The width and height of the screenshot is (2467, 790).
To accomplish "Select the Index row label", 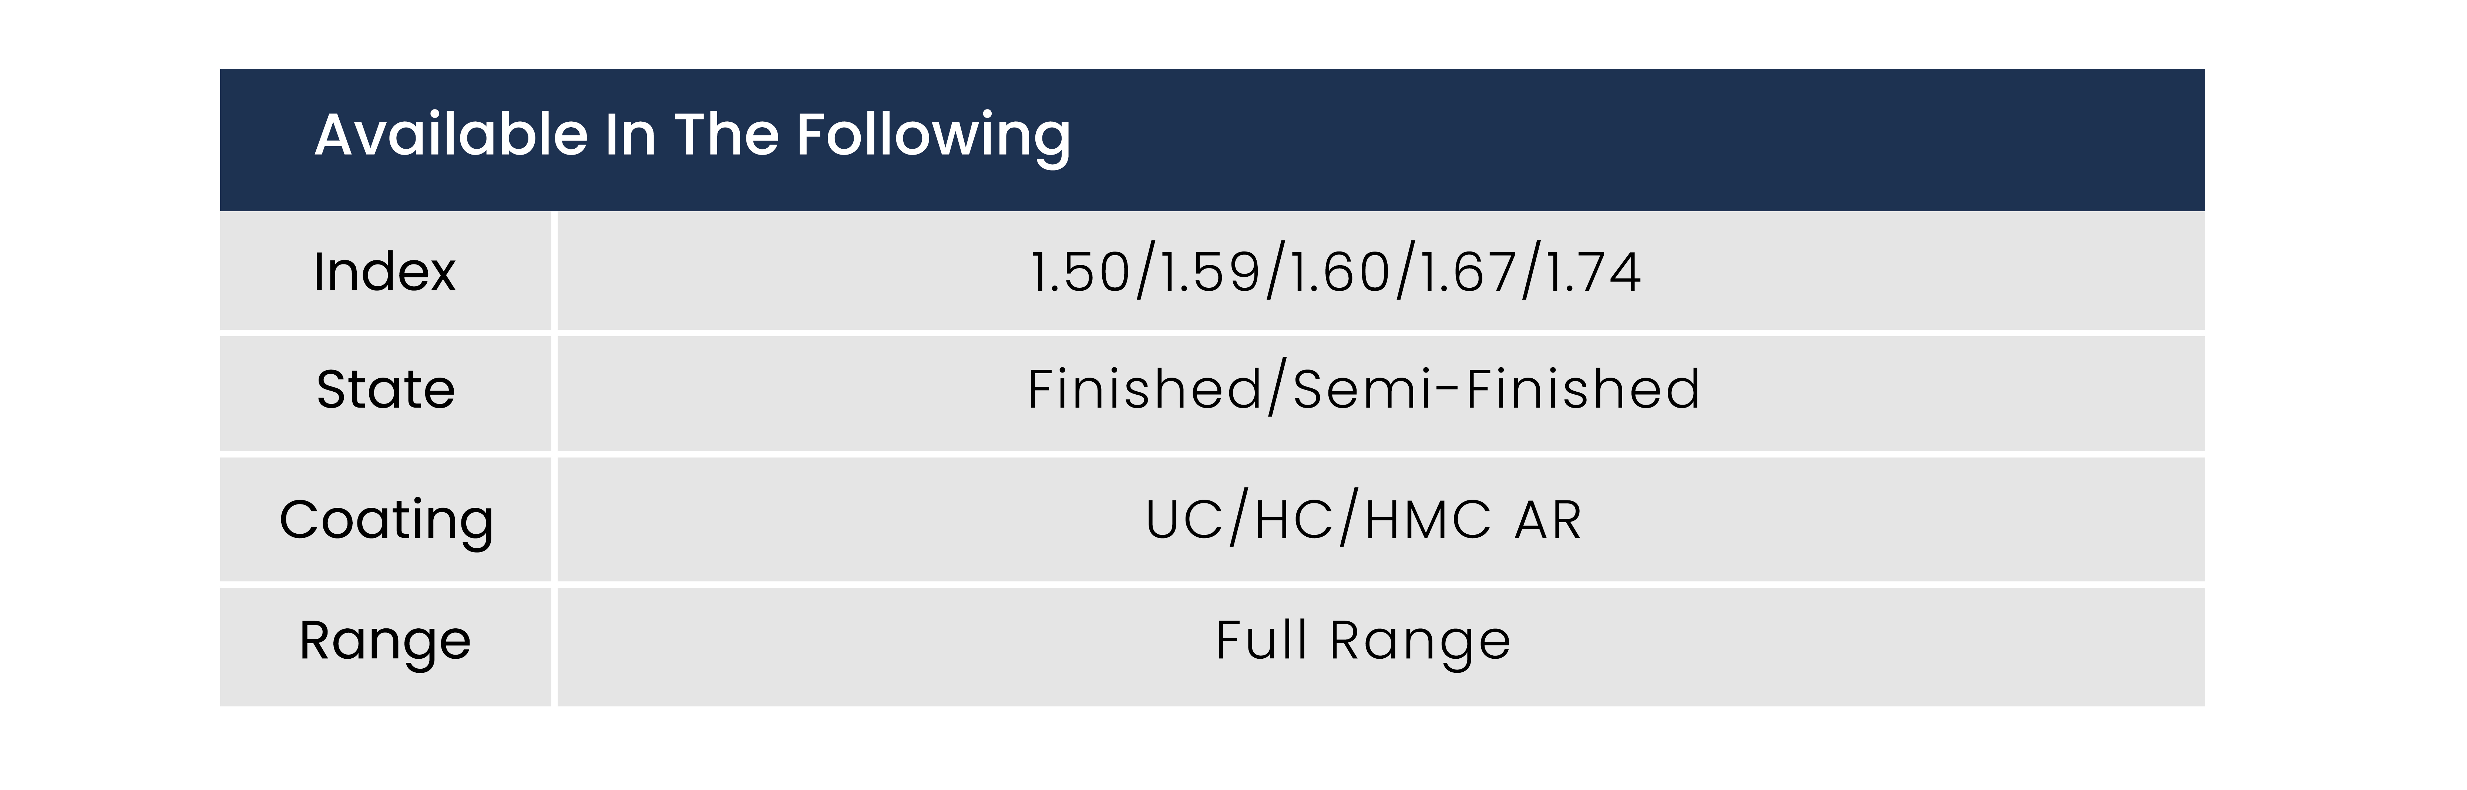I will click(x=385, y=272).
